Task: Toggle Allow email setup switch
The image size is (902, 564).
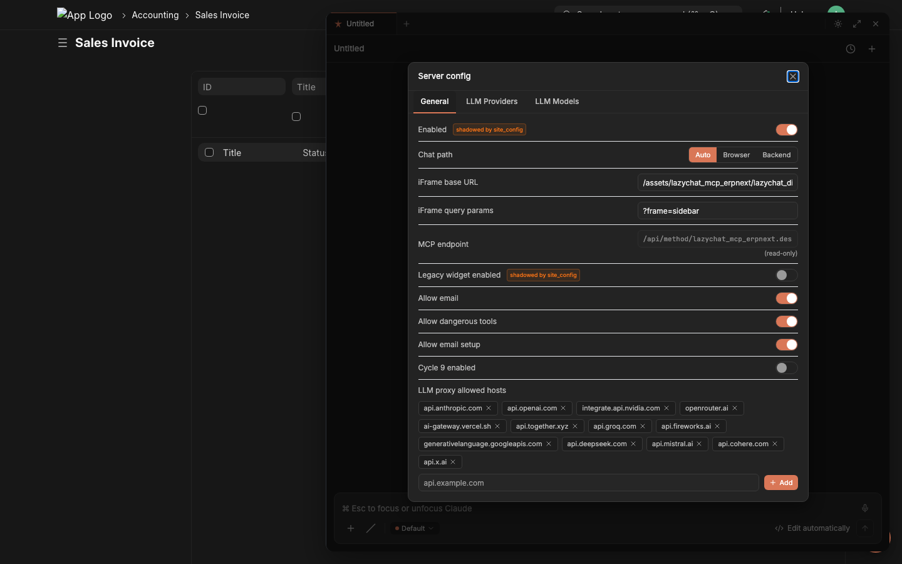Action: (787, 345)
